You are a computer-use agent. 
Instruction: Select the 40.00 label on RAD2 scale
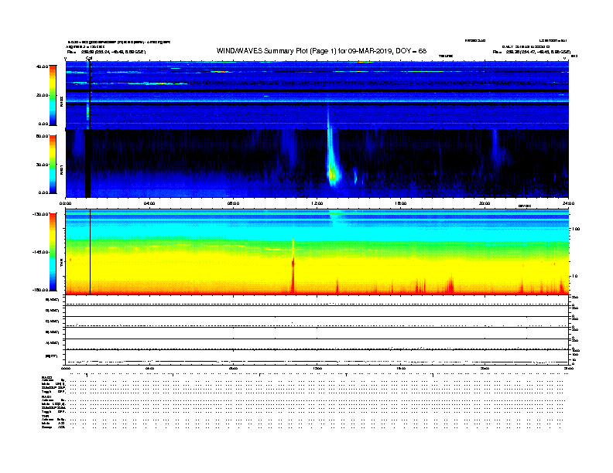42,66
